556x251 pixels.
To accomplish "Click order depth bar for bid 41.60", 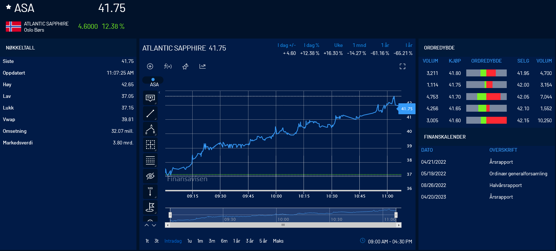I will tap(486, 120).
